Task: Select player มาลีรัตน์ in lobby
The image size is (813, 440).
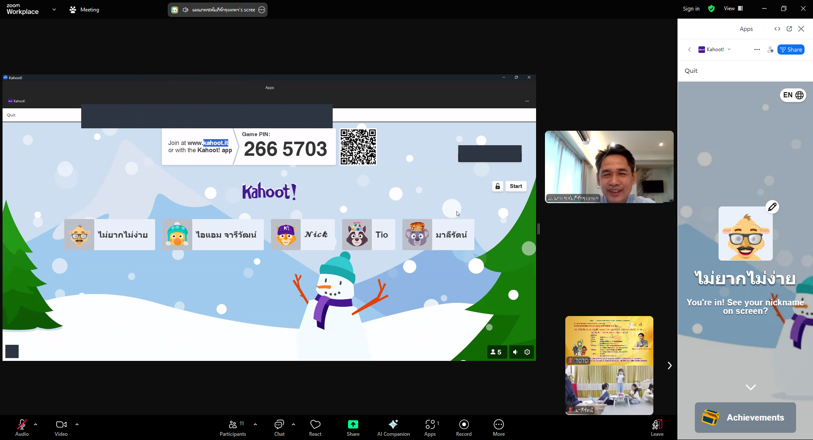Action: pos(438,234)
